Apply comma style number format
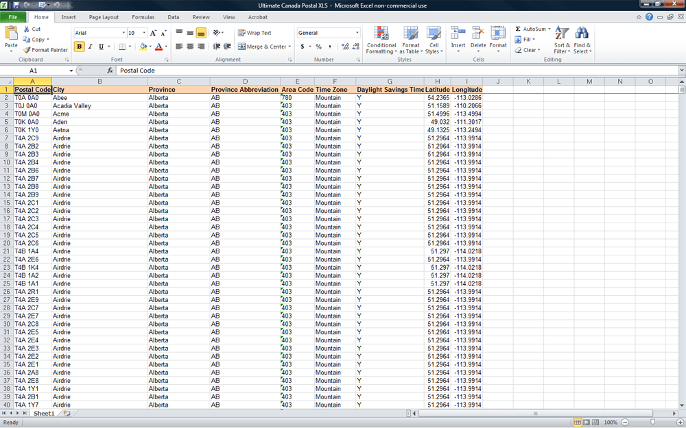This screenshot has height=428, width=686. [x=329, y=47]
